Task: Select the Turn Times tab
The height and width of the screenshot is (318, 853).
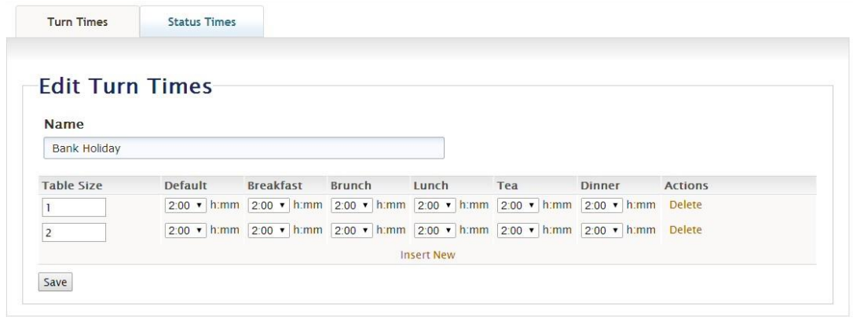Action: coord(78,22)
